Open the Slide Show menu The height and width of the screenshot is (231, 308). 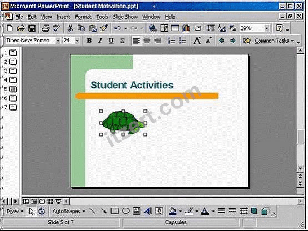pos(125,17)
